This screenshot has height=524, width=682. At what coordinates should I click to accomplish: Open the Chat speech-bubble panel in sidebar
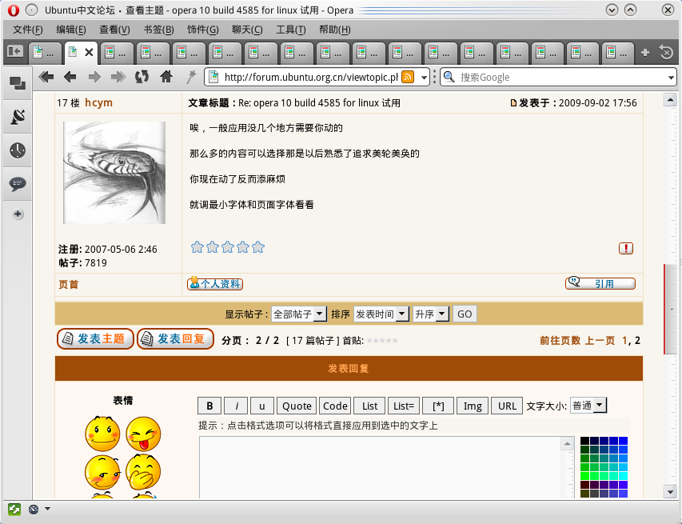(x=18, y=183)
